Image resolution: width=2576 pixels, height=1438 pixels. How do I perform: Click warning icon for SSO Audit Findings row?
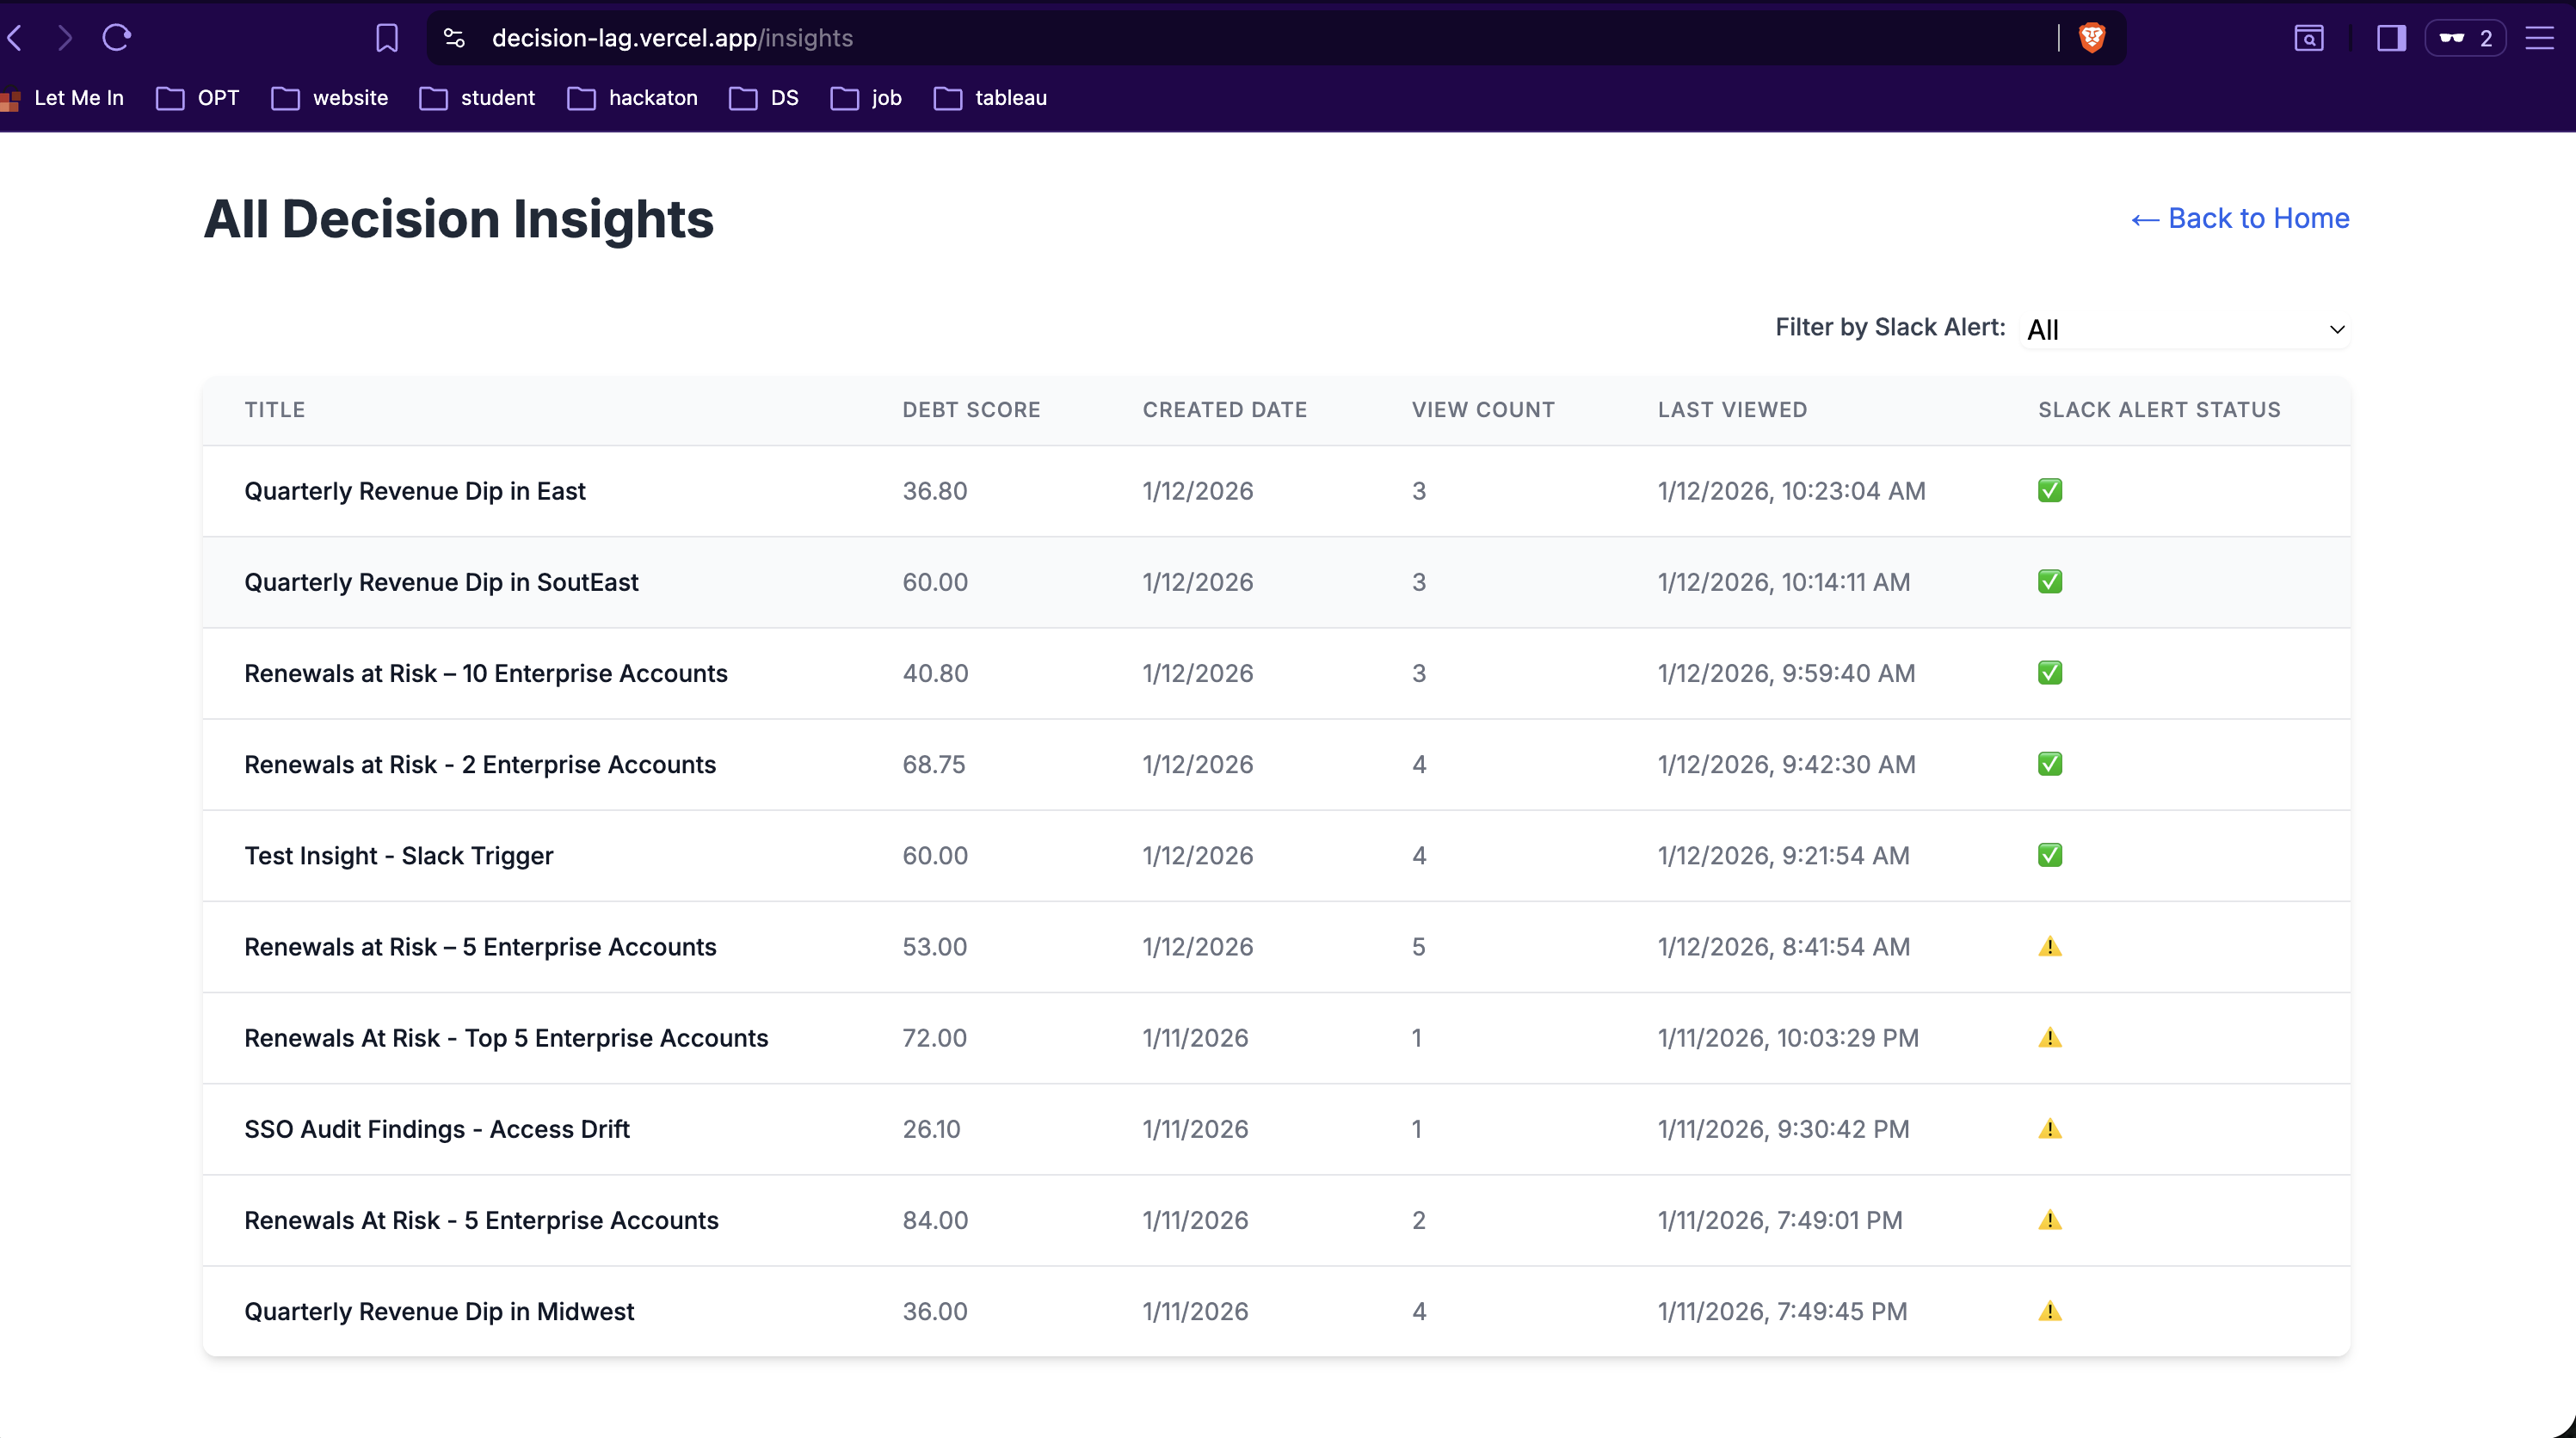pyautogui.click(x=2050, y=1129)
